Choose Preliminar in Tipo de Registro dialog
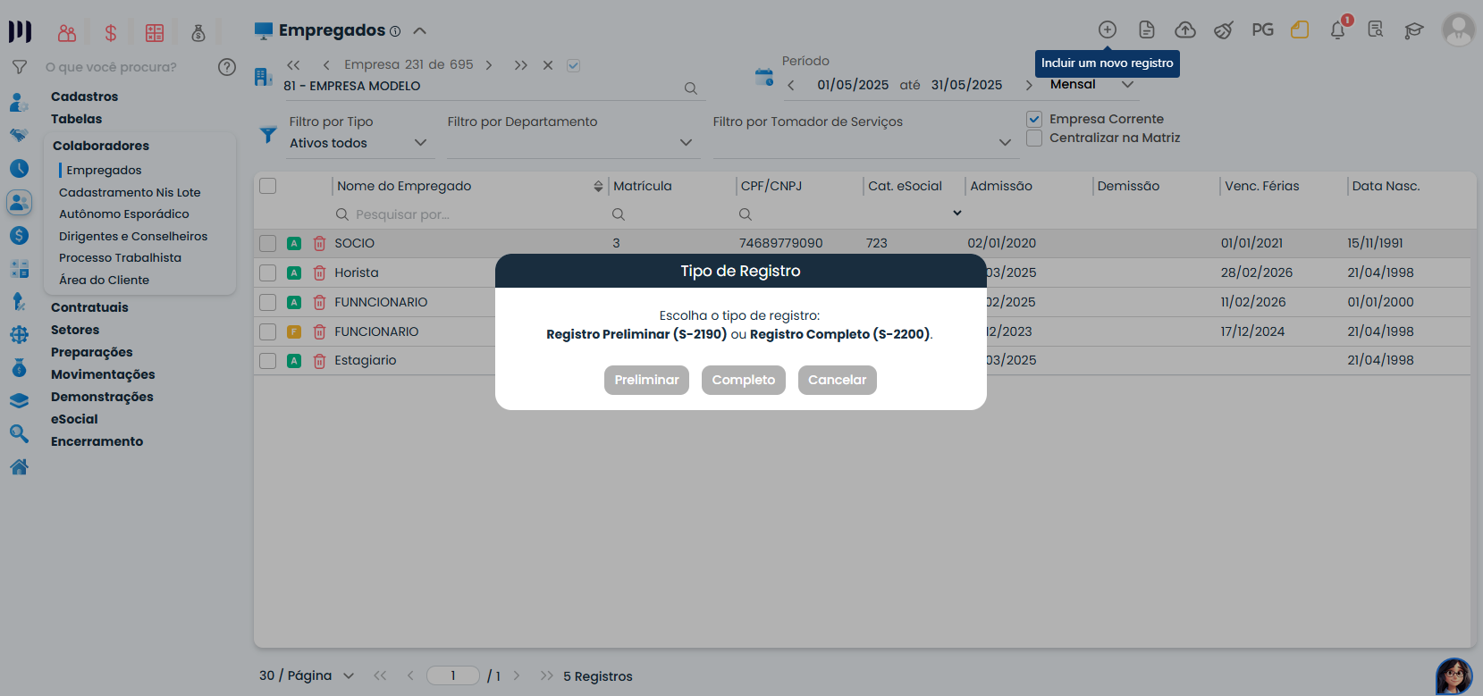The height and width of the screenshot is (696, 1483). 646,380
